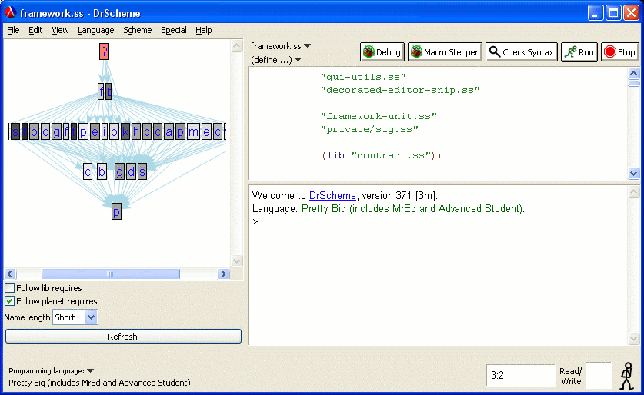Select the k module node
This screenshot has width=644, height=395.
(x=125, y=131)
